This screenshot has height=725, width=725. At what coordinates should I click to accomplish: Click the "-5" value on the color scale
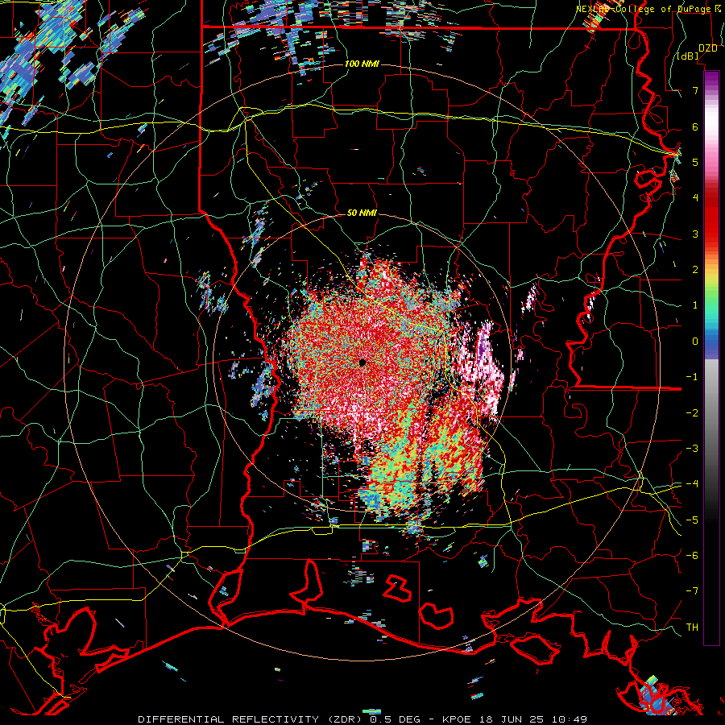tap(692, 520)
